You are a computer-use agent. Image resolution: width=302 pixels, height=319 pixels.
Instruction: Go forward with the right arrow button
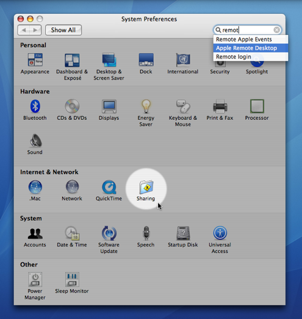[x=35, y=30]
